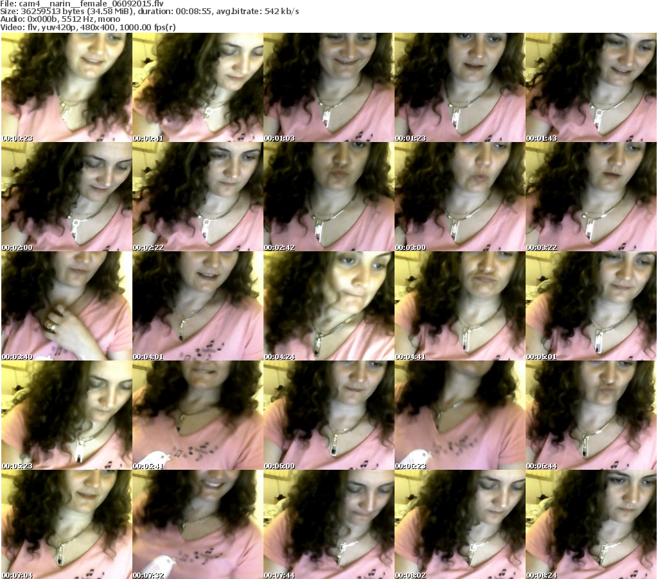658x579 pixels.
Task: Choose the frame at 00:03:22
Action: [591, 197]
